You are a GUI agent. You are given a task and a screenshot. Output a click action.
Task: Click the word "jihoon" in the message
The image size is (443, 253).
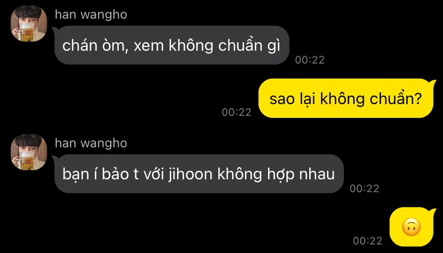coord(190,175)
